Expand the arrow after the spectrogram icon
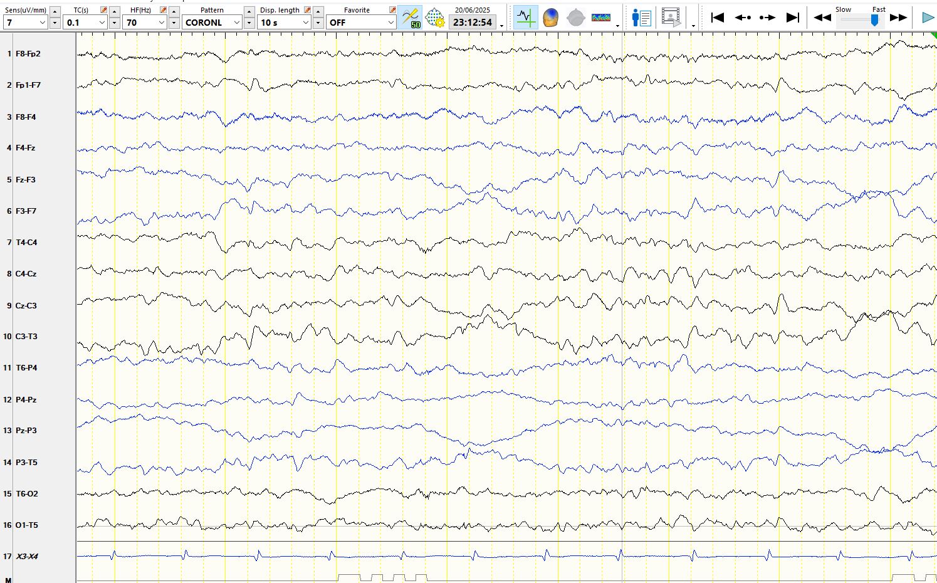Viewport: 937px width, 583px height. [618, 26]
